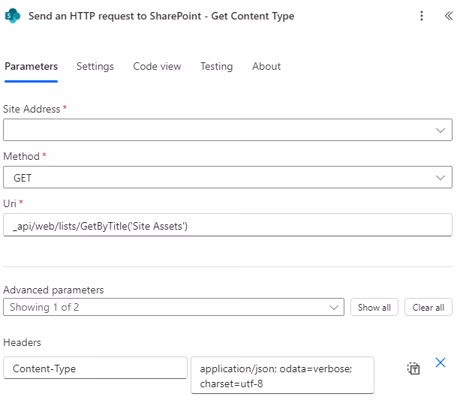Edit the Content-Type header key field
This screenshot has height=400, width=457.
95,368
